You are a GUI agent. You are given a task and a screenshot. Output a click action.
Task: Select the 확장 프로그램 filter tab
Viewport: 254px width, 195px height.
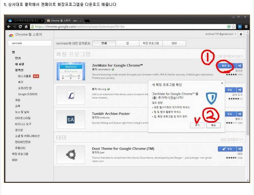pos(151,43)
